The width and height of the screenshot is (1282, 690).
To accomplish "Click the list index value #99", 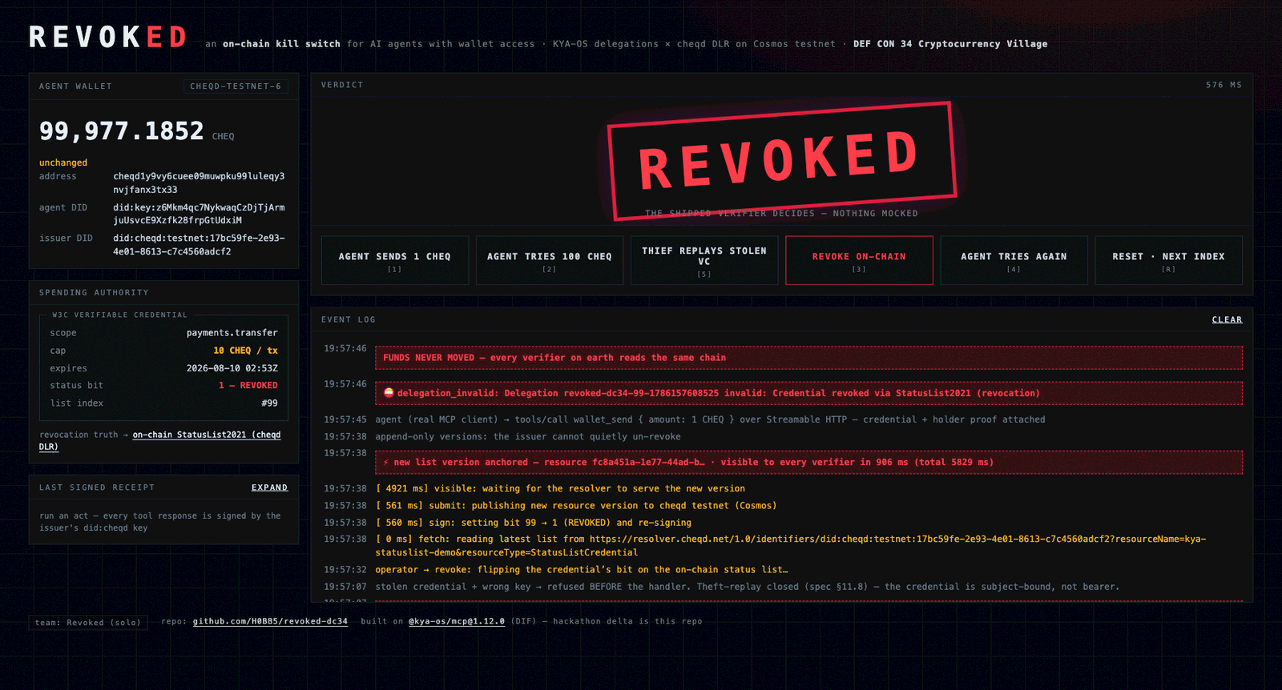I will pos(269,403).
